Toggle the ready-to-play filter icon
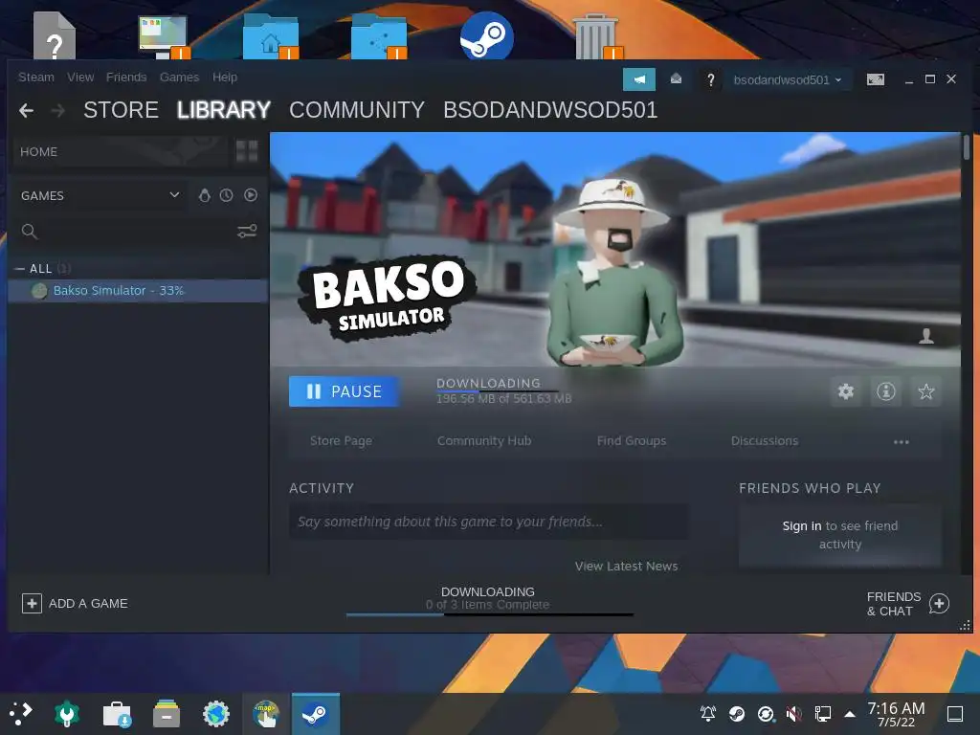Image resolution: width=980 pixels, height=735 pixels. point(251,195)
